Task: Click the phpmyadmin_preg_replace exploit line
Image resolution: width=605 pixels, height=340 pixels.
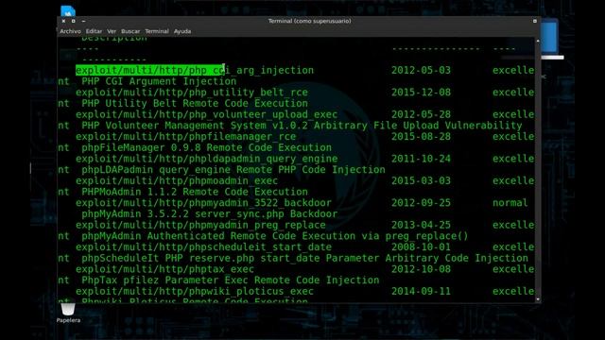Action: pyautogui.click(x=200, y=225)
